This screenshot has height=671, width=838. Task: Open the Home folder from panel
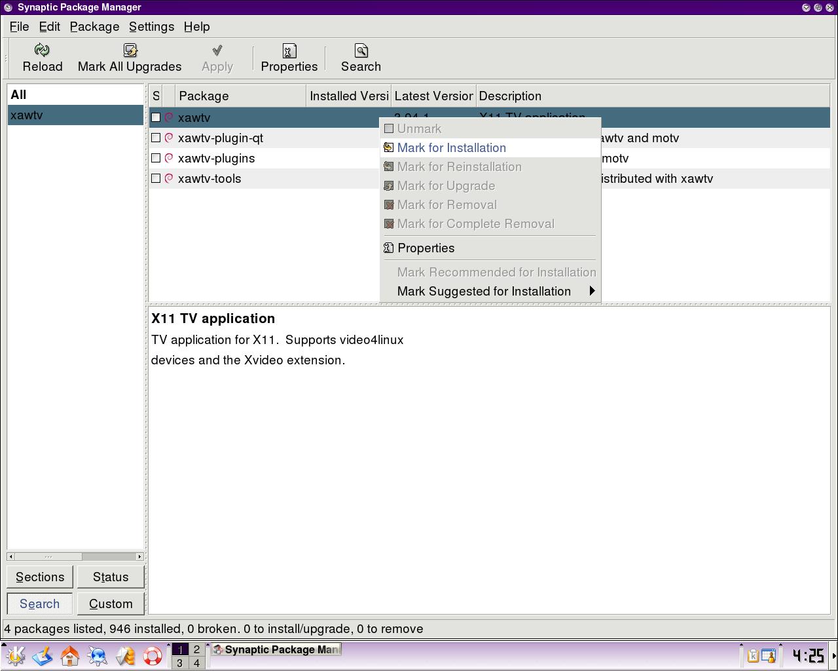click(70, 655)
